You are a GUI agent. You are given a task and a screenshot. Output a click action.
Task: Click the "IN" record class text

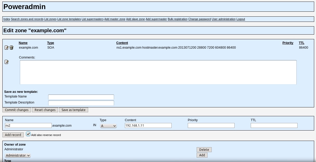point(95,125)
